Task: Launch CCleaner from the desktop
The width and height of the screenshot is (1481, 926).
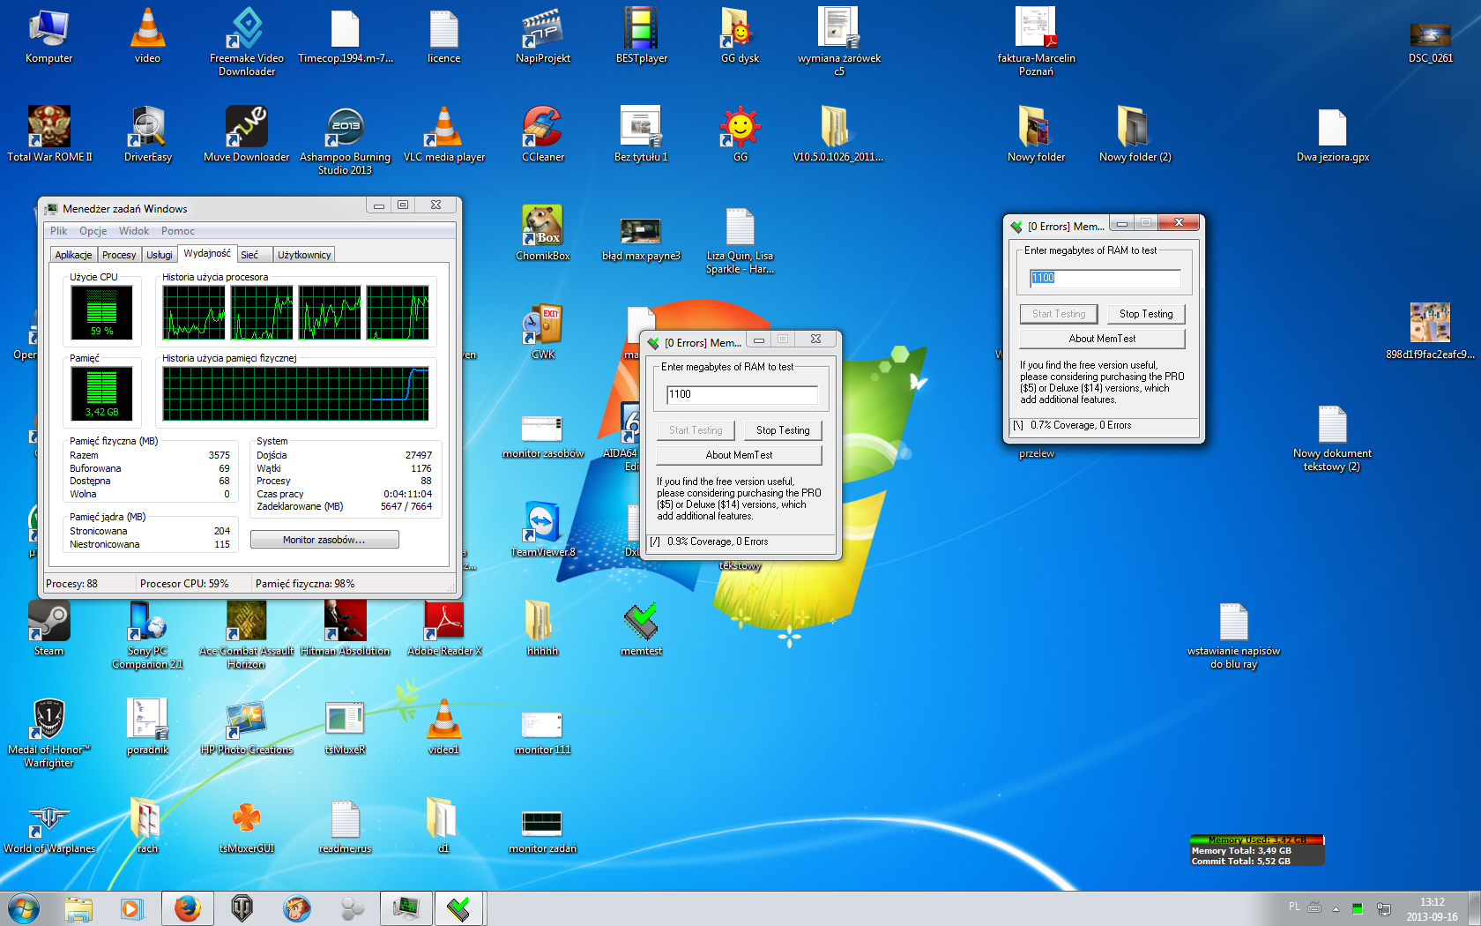Action: tap(543, 136)
